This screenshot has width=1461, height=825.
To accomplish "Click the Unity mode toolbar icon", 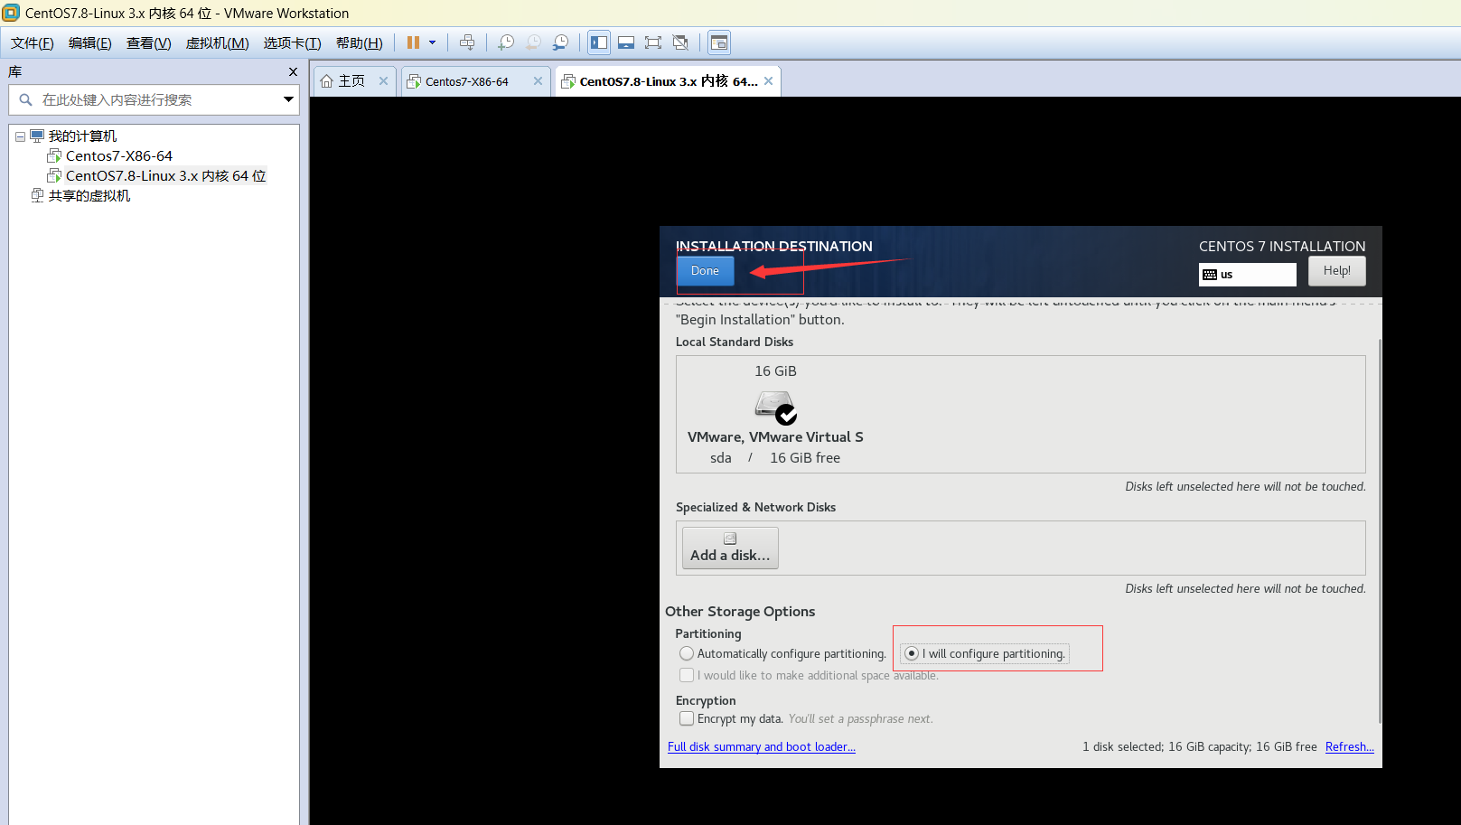I will coord(680,42).
